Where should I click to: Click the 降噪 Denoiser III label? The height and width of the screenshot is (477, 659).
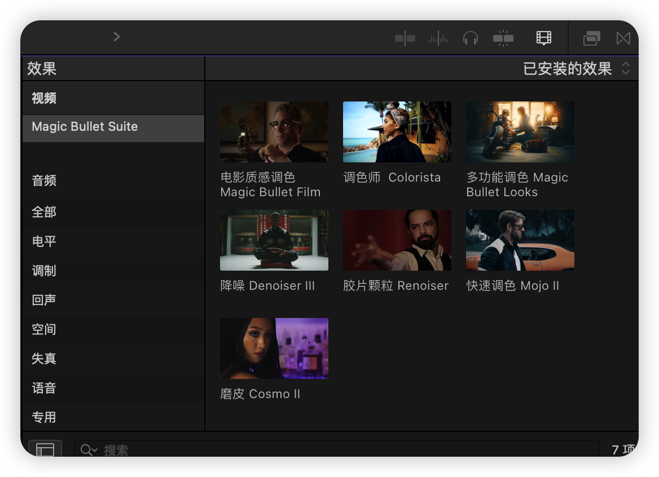pyautogui.click(x=267, y=285)
